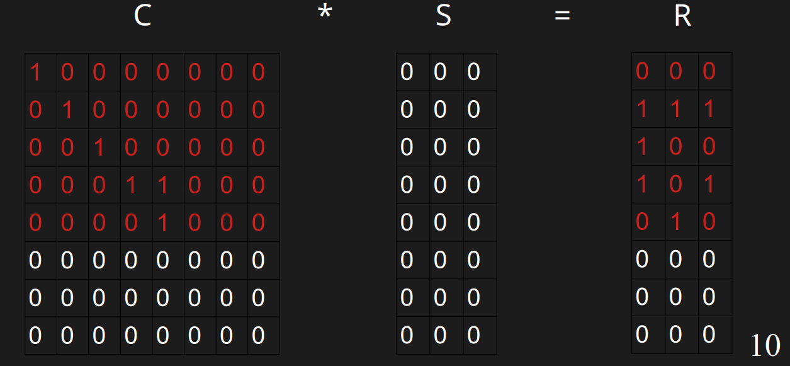This screenshot has height=366, width=790.
Task: Select the red 1 in matrix C's second row
Action: (x=67, y=110)
